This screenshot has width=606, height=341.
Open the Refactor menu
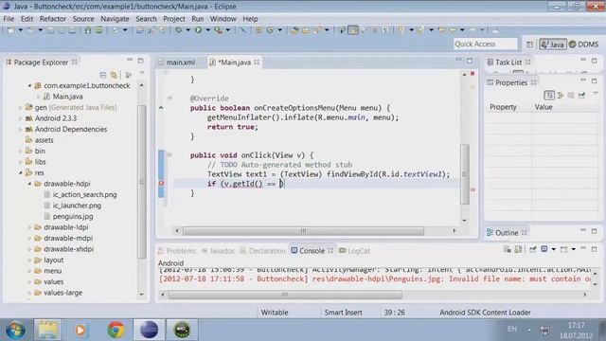click(x=53, y=19)
